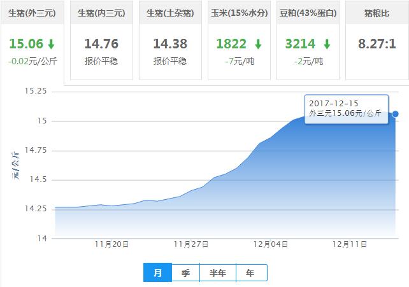
Task: Click the 8.27:1 ratio value
Action: [x=377, y=44]
